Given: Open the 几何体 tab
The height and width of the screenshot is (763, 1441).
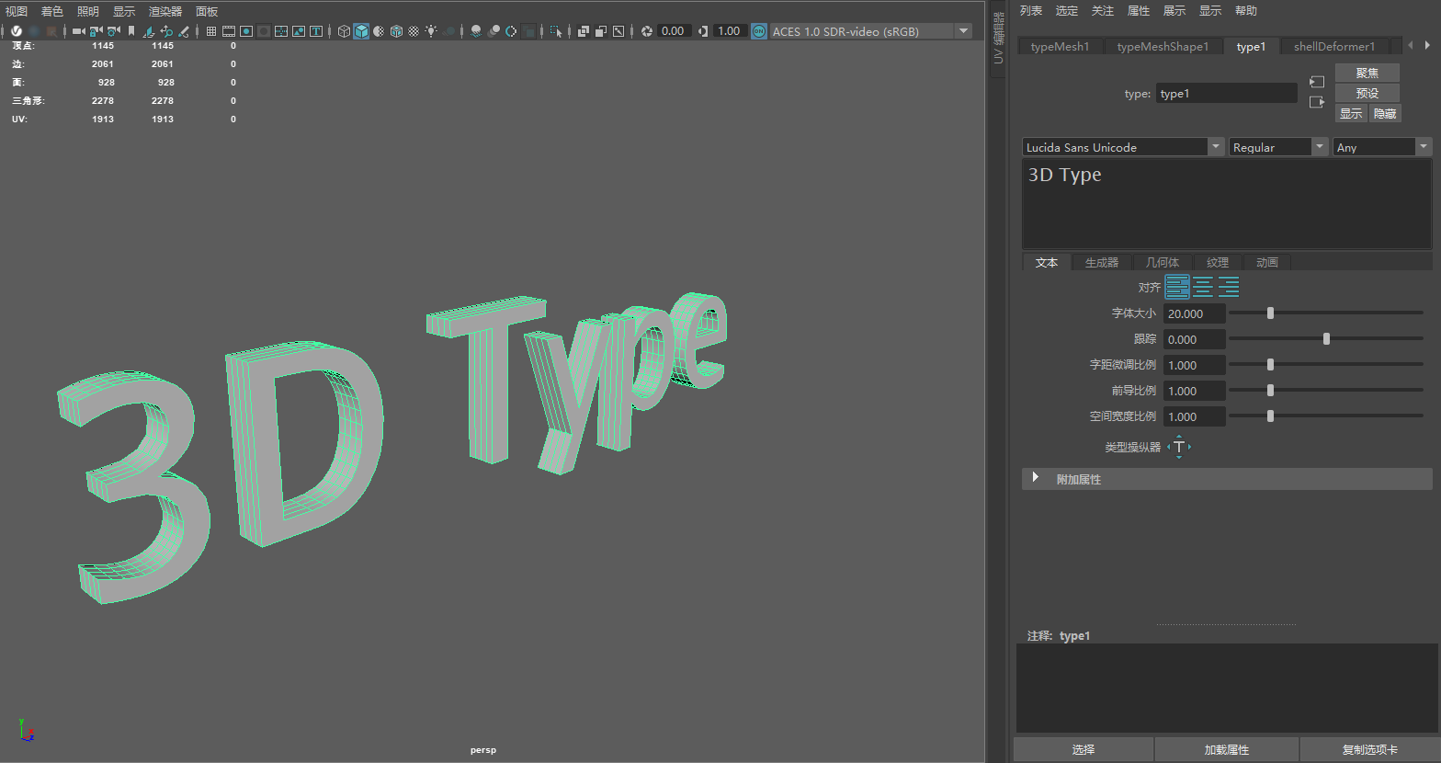Looking at the screenshot, I should pyautogui.click(x=1162, y=263).
